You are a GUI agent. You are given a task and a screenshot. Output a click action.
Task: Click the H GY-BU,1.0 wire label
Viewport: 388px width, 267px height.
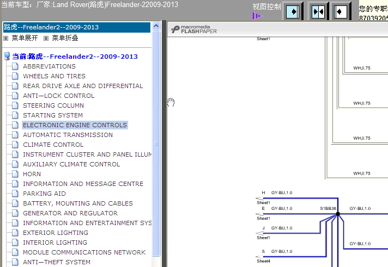click(277, 193)
